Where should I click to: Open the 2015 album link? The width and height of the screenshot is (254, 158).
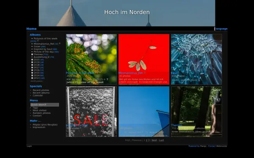pyautogui.click(x=36, y=73)
